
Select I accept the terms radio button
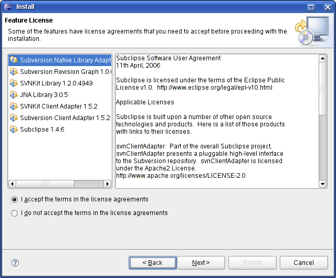point(14,200)
